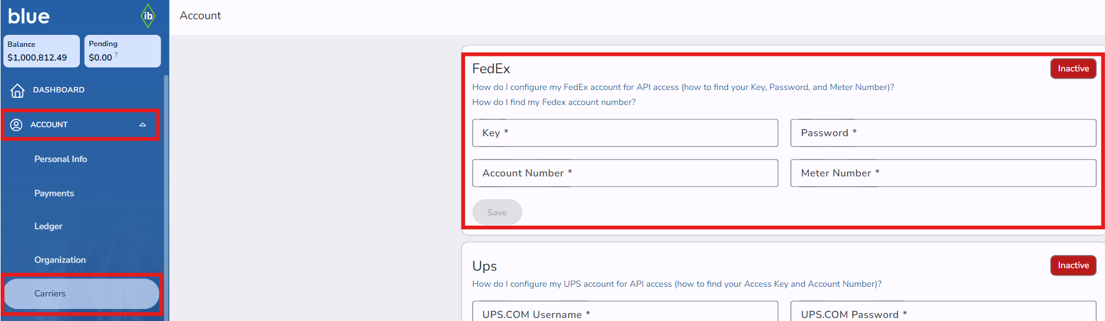The width and height of the screenshot is (1105, 321).
Task: Go to the Ledger page
Action: pos(48,226)
